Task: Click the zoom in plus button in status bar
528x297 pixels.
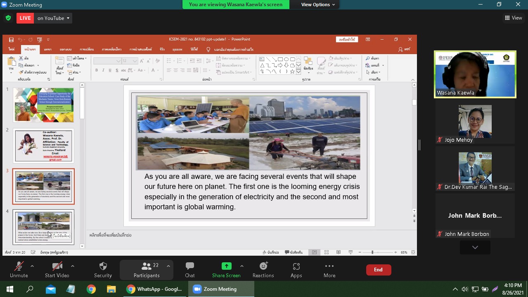Action: (395, 252)
